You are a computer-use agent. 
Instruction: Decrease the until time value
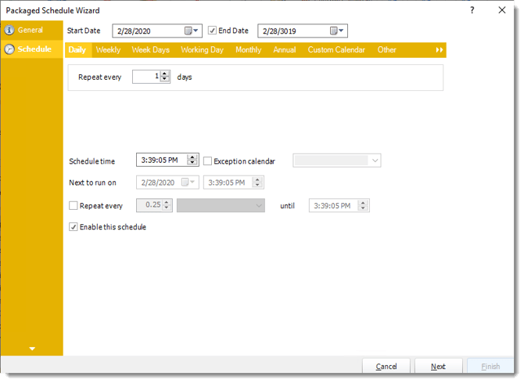tap(363, 208)
